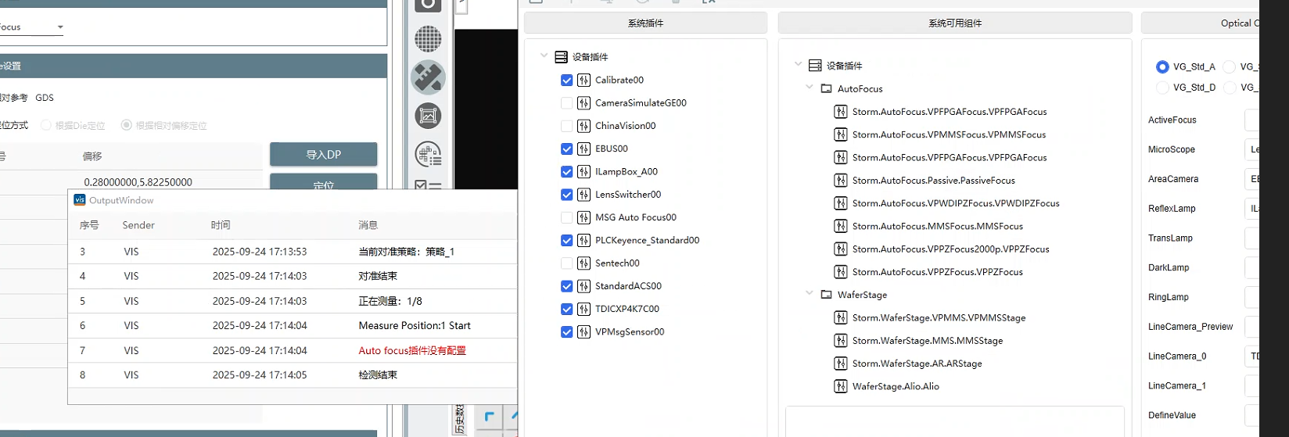Collapse the WaferStage folder node
The height and width of the screenshot is (437, 1289).
click(x=810, y=295)
